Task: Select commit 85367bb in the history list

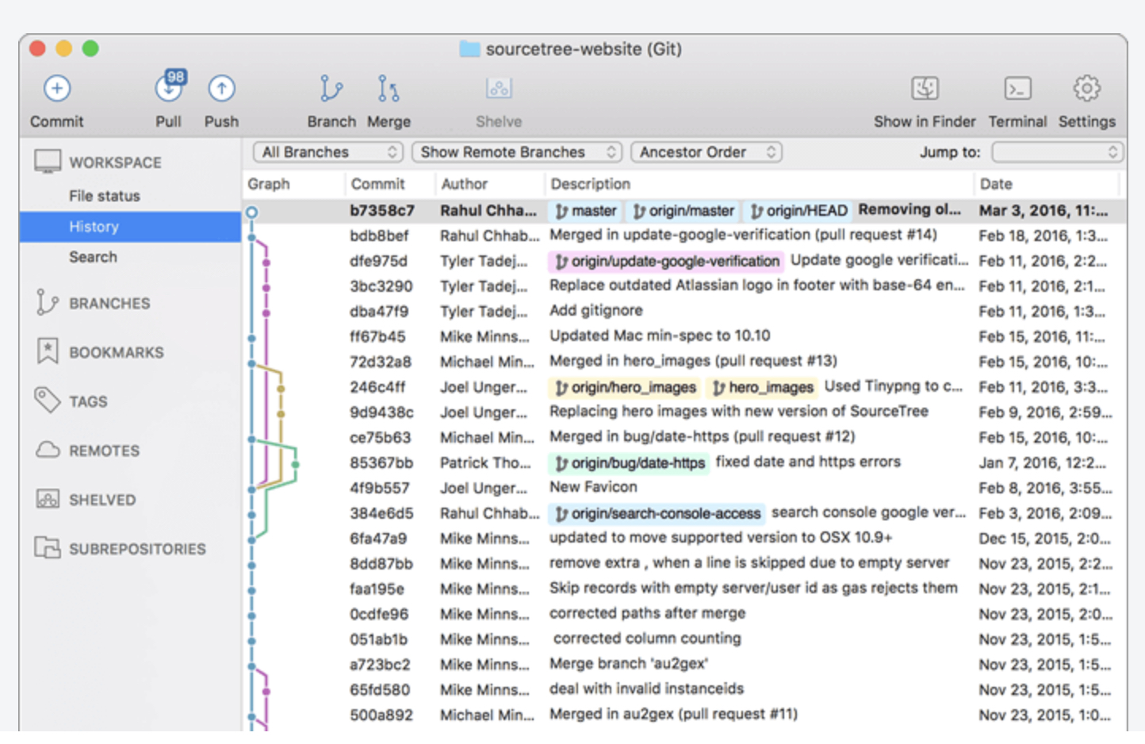Action: pyautogui.click(x=381, y=462)
